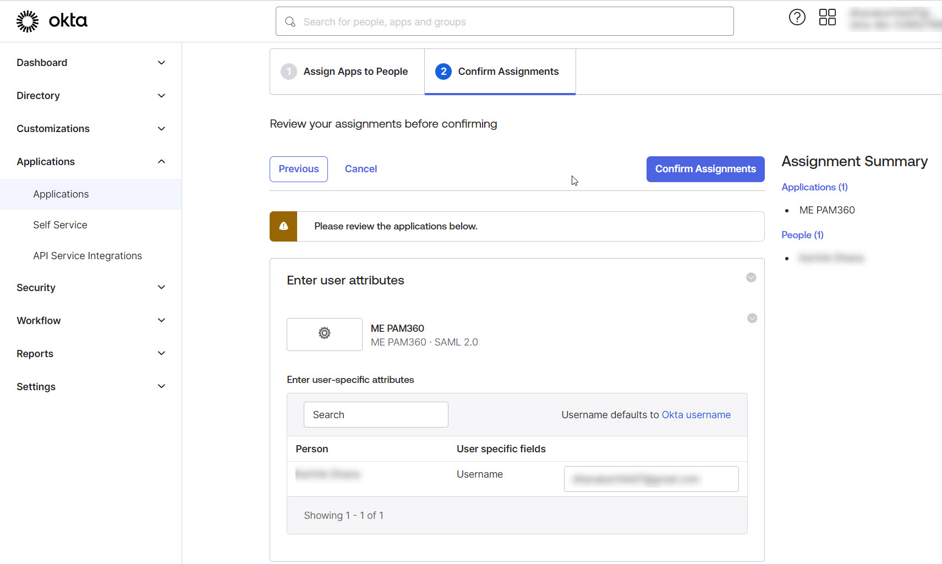The height and width of the screenshot is (564, 942).
Task: Click the Okta logo icon
Action: click(28, 21)
